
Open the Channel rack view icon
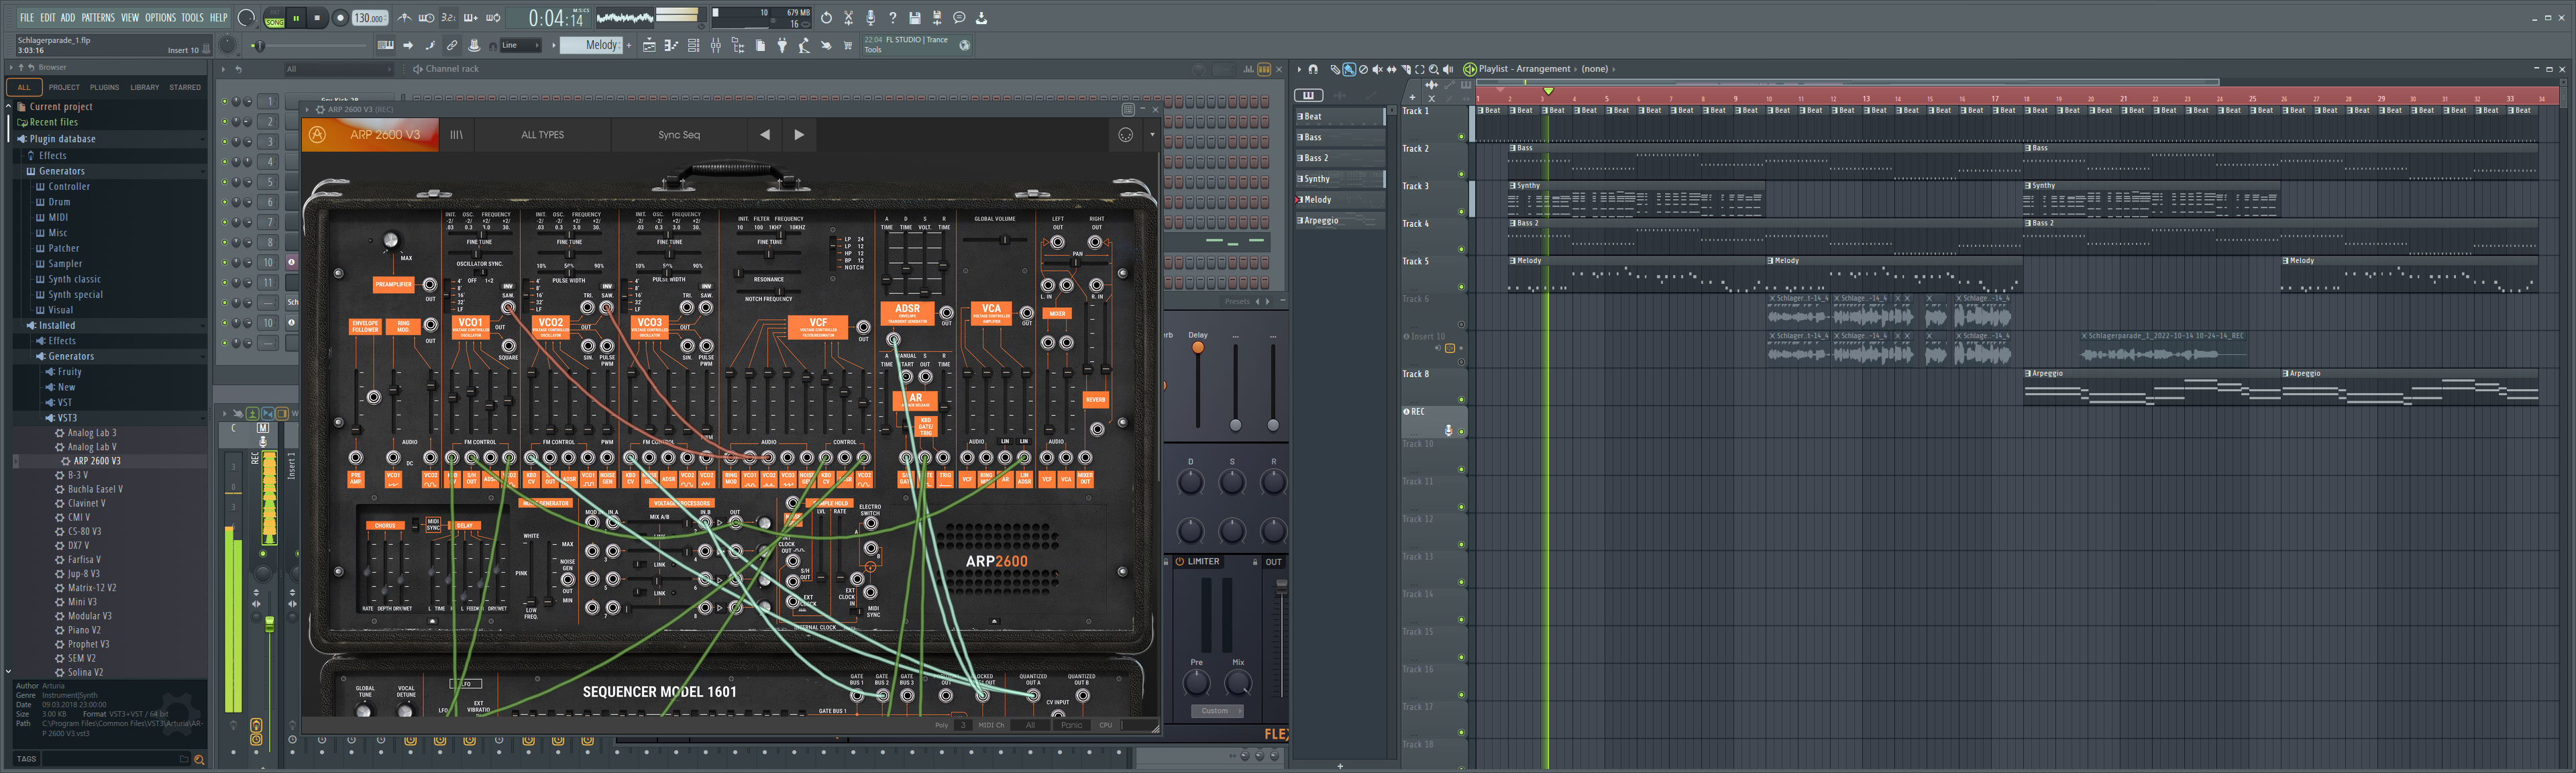pos(693,45)
